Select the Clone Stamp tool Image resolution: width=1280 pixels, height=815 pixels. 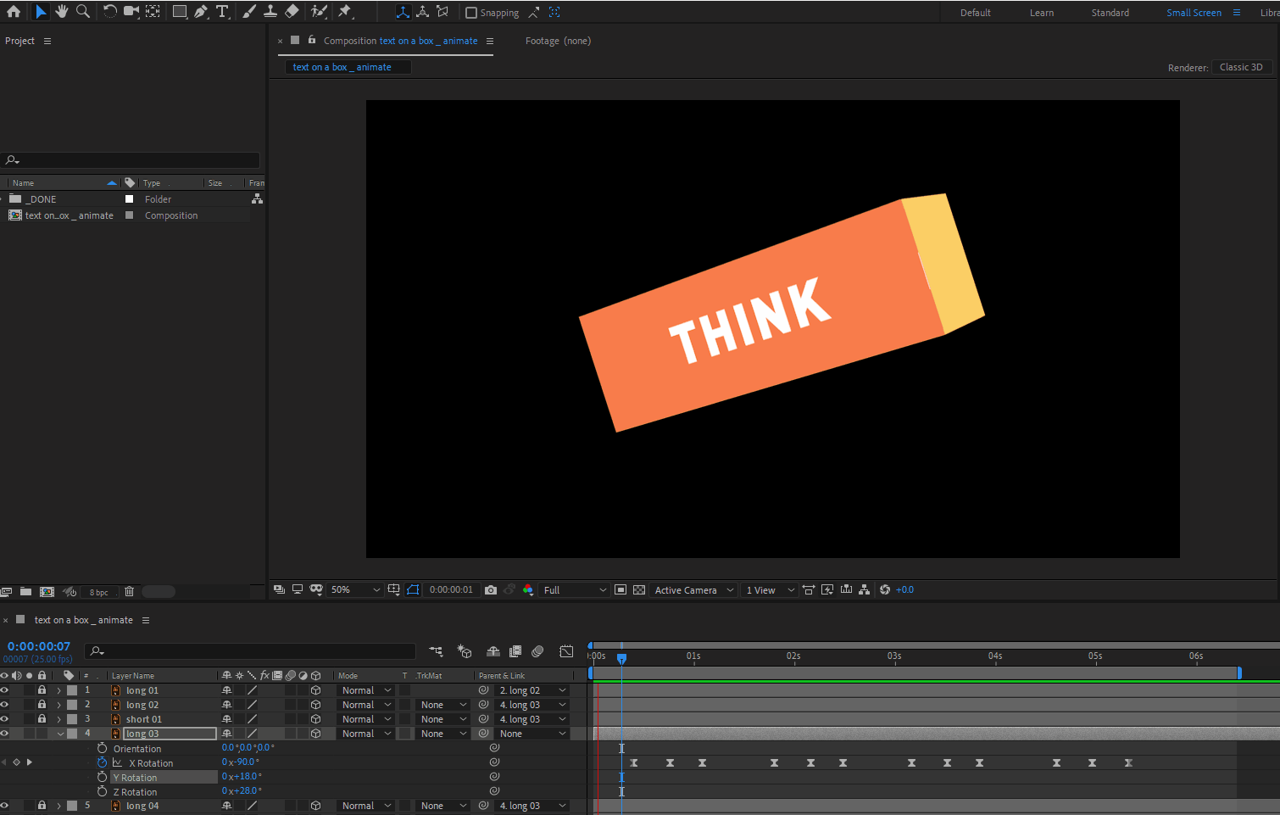click(270, 12)
